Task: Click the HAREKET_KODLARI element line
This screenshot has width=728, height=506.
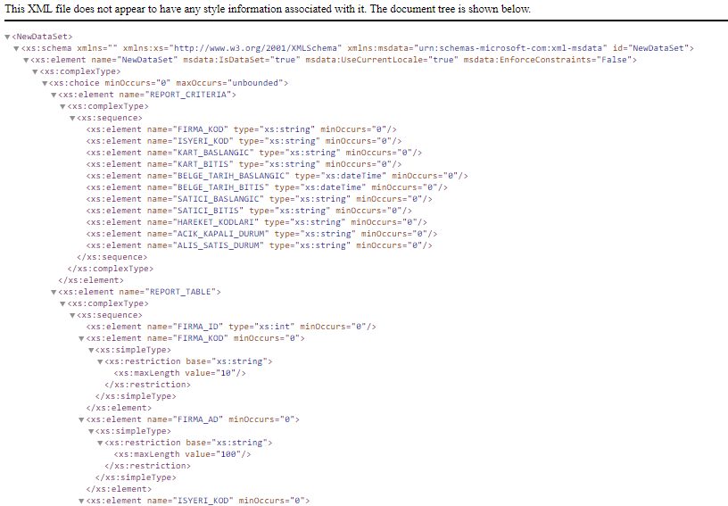Action: [256, 222]
